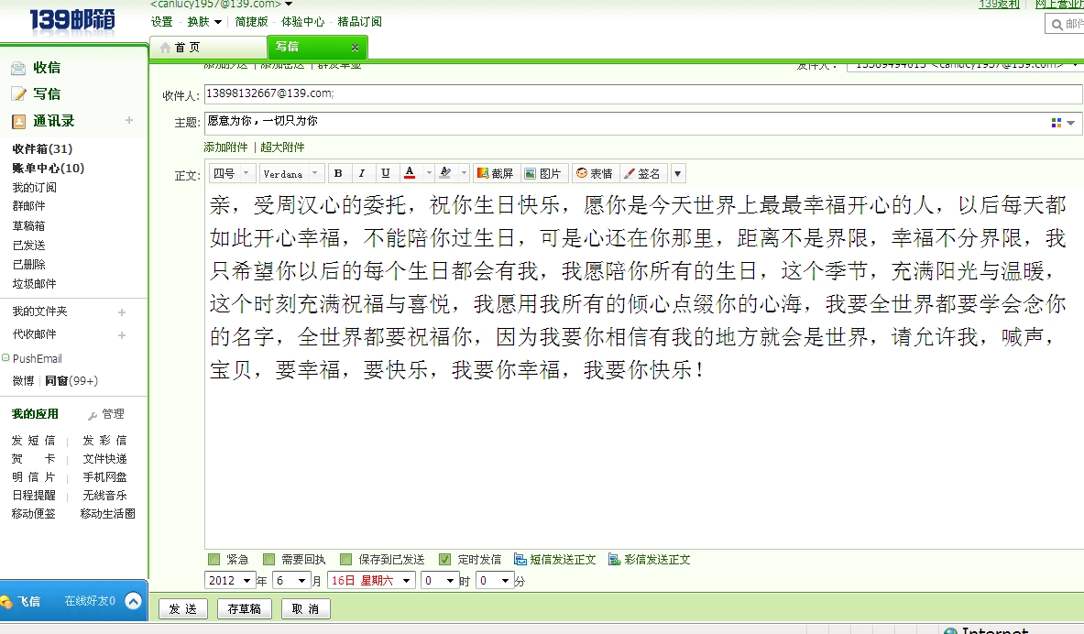1084x634 pixels.
Task: Open the 表情 emoticon picker
Action: coord(594,173)
